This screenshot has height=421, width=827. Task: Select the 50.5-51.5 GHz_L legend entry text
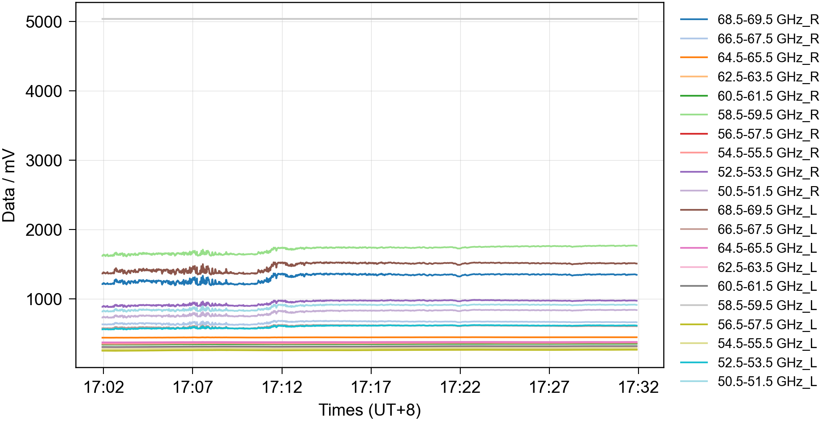767,382
